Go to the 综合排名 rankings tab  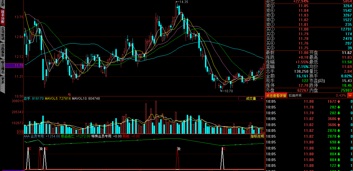pyautogui.click(x=2, y=67)
